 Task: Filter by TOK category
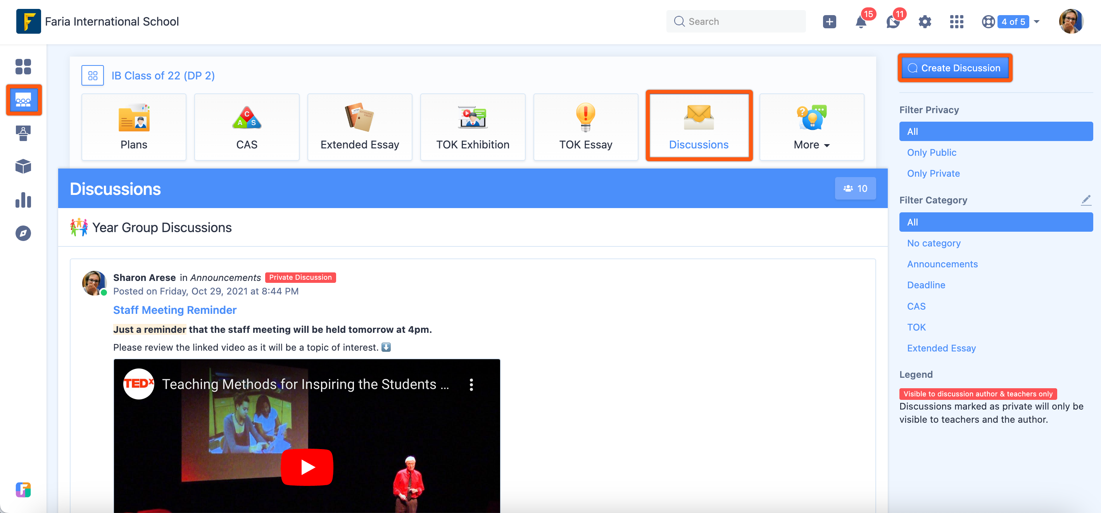(916, 327)
